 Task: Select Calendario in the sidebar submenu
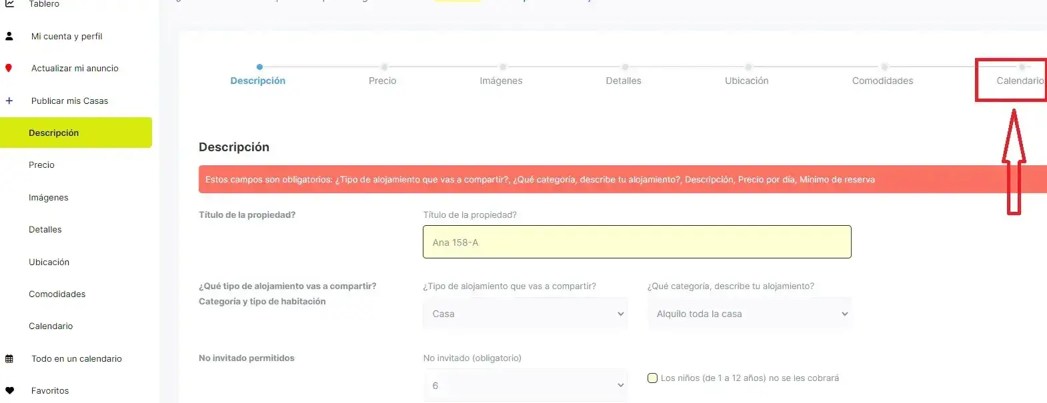pyautogui.click(x=51, y=326)
